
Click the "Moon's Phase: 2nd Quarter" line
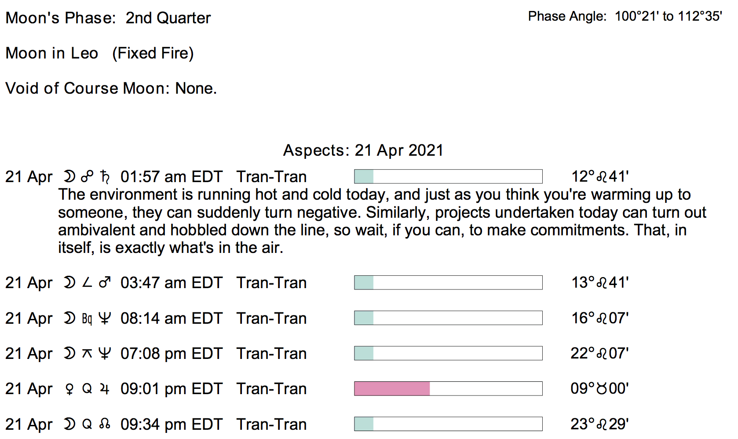click(108, 18)
